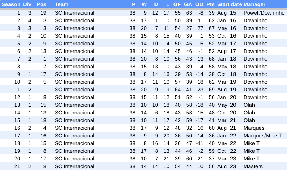Select the Masters manager cell
287x170 pixels.
253,166
